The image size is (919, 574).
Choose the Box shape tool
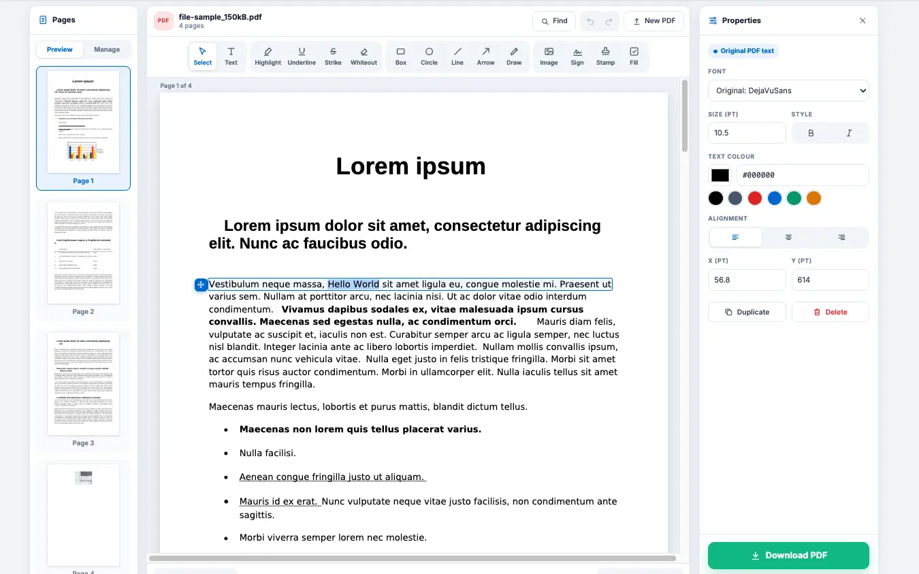coord(401,57)
